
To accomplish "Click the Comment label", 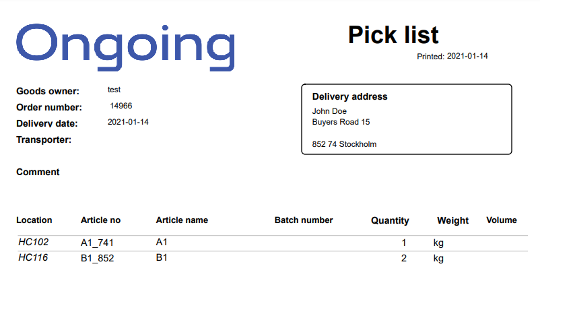I will [38, 172].
